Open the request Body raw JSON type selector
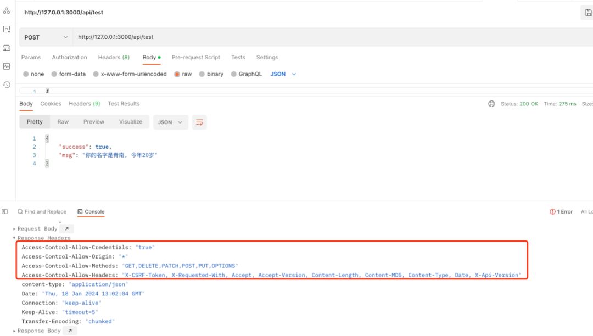Image resolution: width=593 pixels, height=336 pixels. coord(283,74)
